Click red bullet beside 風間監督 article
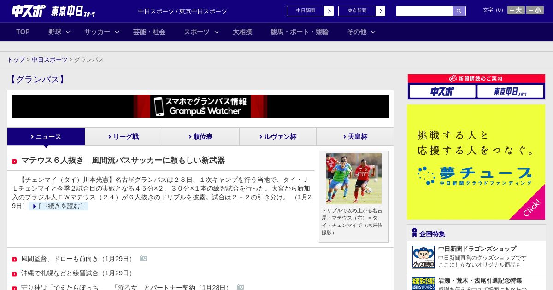This screenshot has height=290, width=553. click(14, 260)
